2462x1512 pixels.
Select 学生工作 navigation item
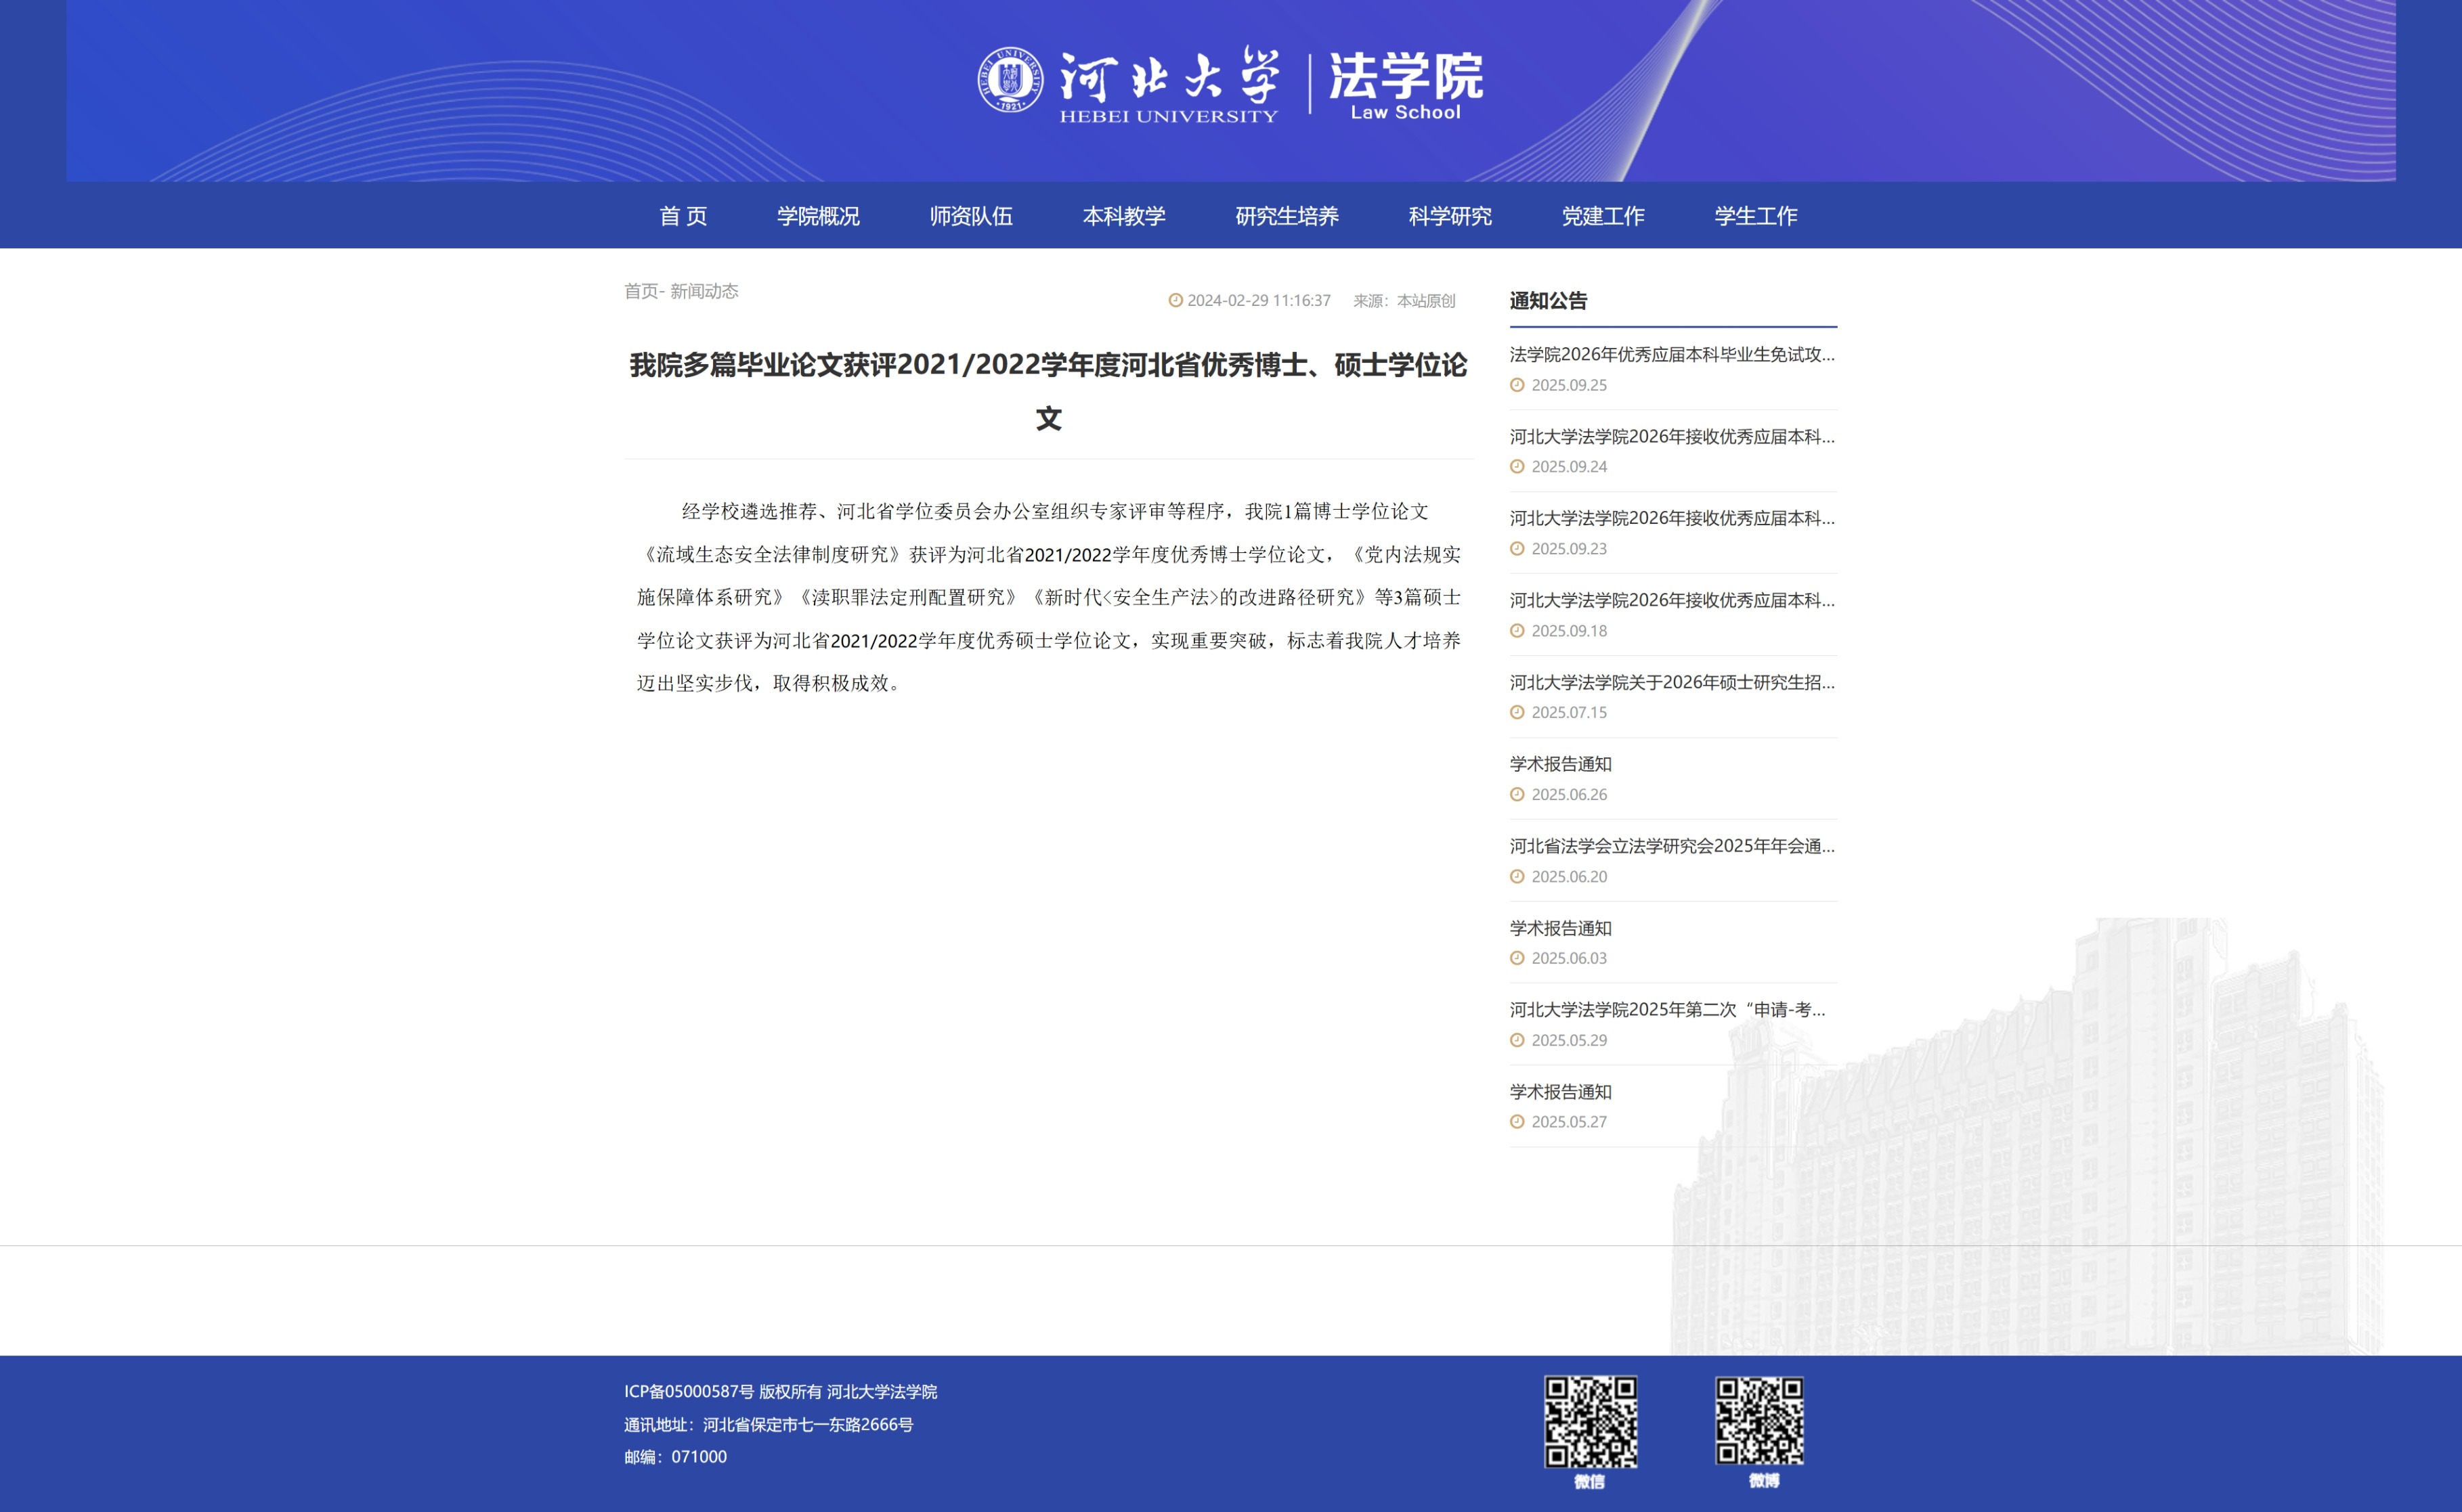(1756, 216)
